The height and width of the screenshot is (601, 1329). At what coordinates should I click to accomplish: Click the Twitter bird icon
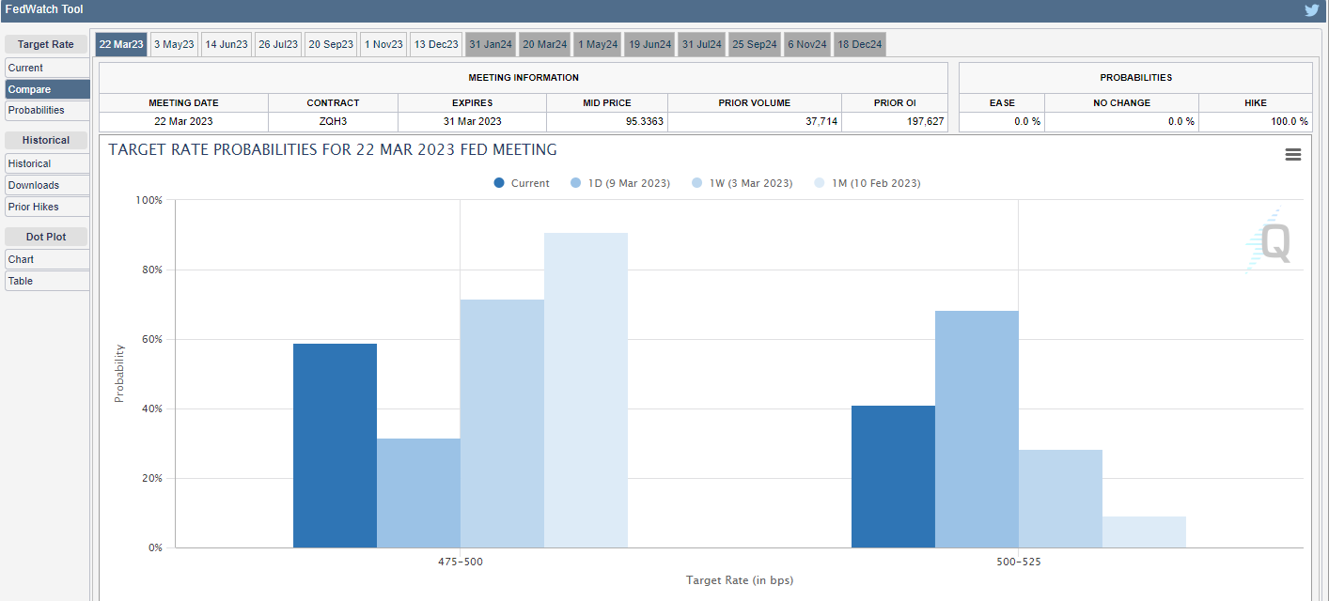click(1312, 10)
